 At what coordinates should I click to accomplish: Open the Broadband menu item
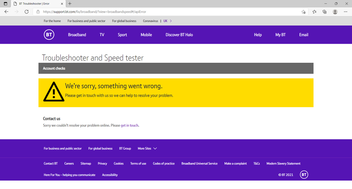[x=77, y=35]
